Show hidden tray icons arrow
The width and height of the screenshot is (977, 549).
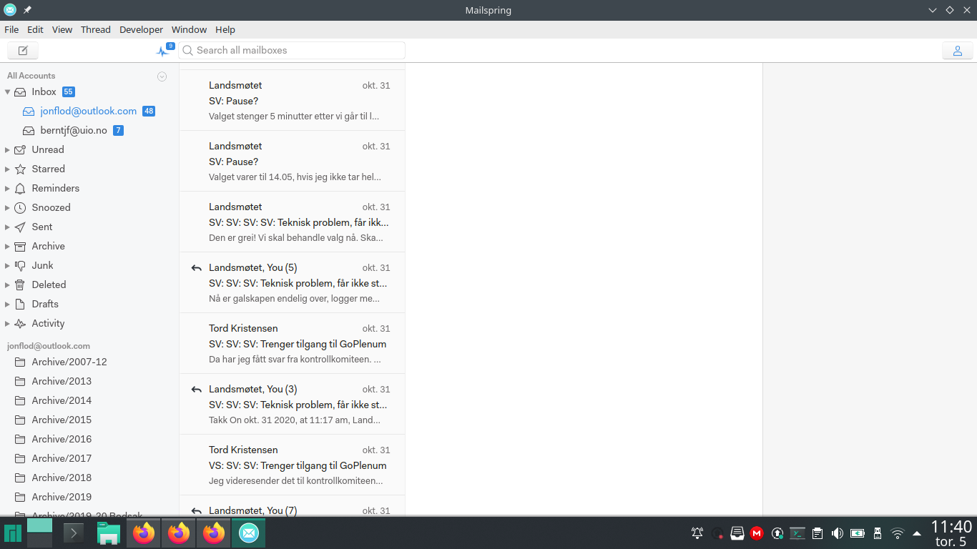917,533
